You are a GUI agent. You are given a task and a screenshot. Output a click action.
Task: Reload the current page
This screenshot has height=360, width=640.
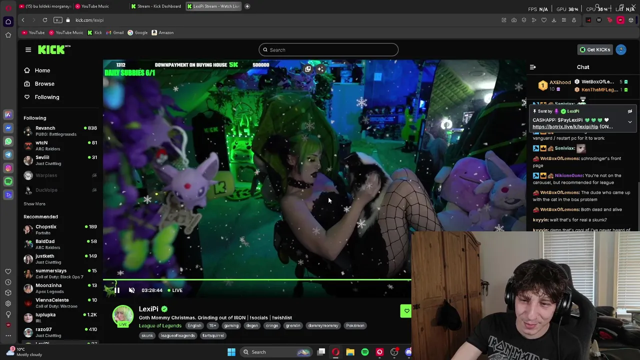45,20
